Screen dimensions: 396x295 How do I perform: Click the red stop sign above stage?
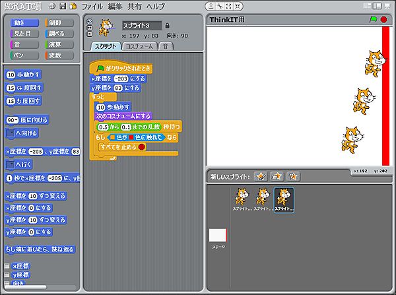coord(384,19)
